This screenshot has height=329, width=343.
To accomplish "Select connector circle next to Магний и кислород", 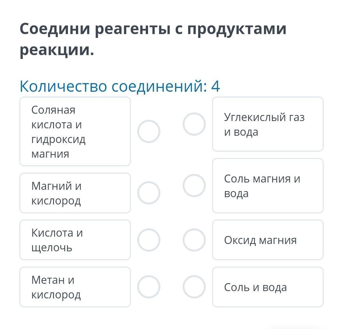I will coord(149,193).
